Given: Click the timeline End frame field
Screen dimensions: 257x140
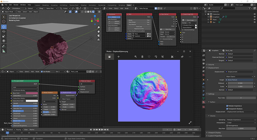Looking at the screenshot, I should click(193, 130).
